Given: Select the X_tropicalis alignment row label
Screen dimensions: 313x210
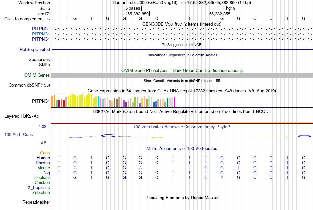Looking at the screenshot, I should (39, 188).
